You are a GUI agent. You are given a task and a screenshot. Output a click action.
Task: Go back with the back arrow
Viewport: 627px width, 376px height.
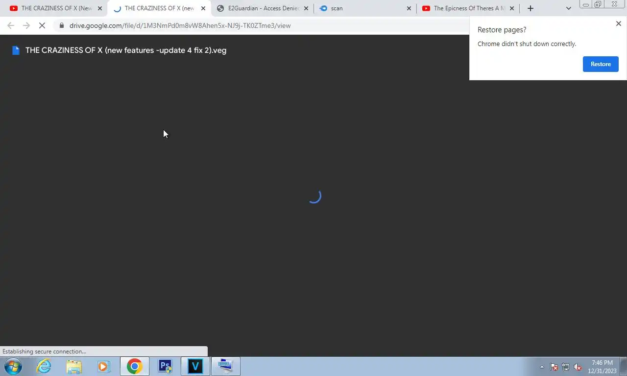[x=11, y=25]
